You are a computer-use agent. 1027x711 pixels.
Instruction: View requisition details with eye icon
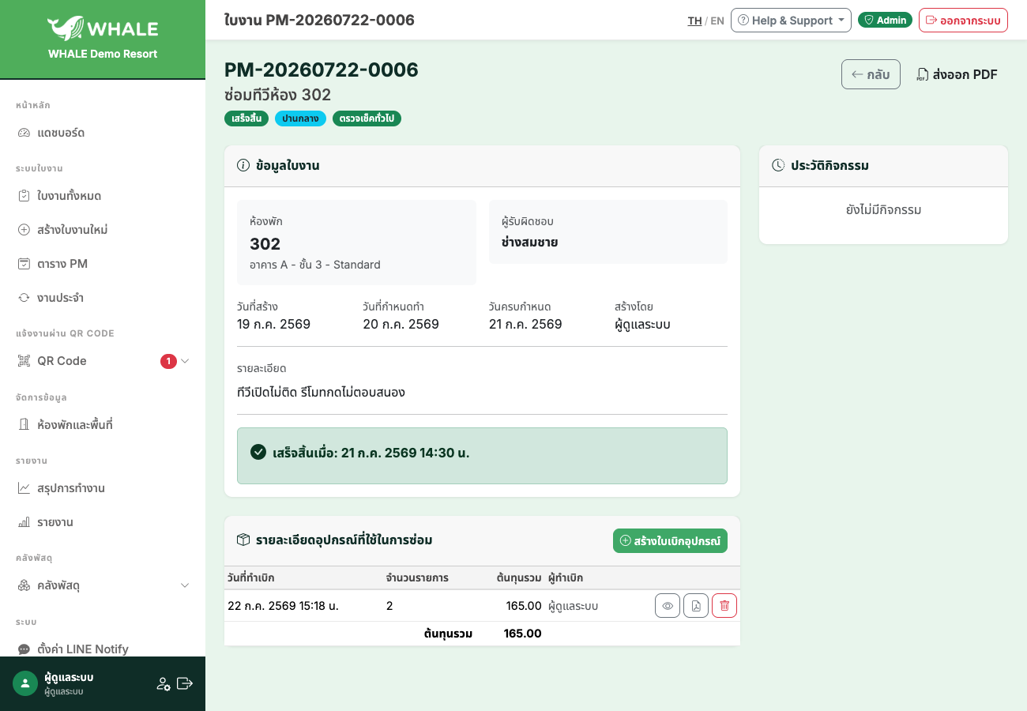pos(668,606)
